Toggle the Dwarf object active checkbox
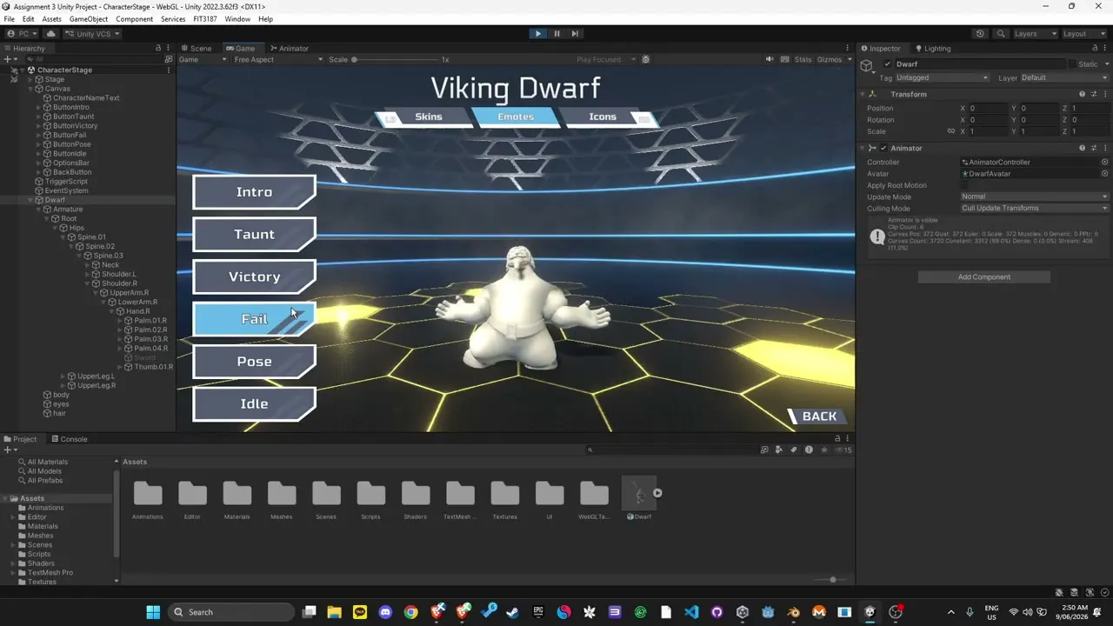Image resolution: width=1113 pixels, height=626 pixels. 887,64
